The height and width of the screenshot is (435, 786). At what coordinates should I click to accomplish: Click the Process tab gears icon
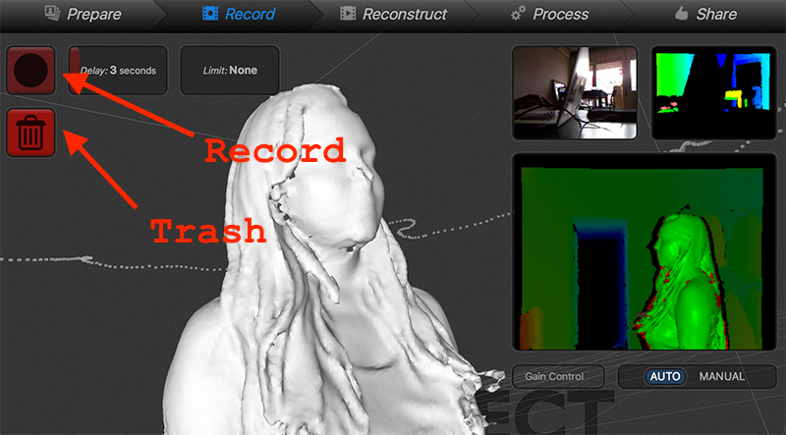(x=519, y=14)
